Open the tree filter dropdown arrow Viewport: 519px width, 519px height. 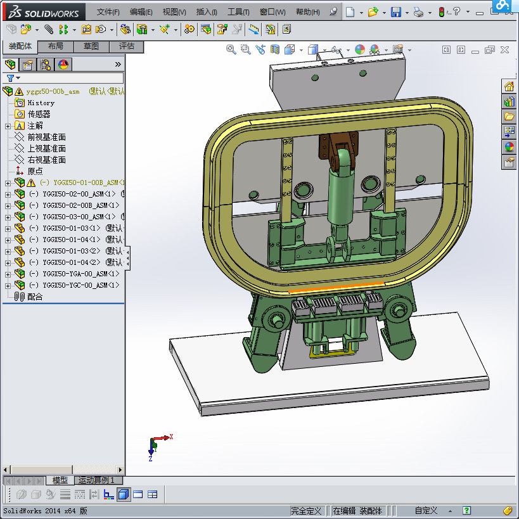click(x=18, y=78)
